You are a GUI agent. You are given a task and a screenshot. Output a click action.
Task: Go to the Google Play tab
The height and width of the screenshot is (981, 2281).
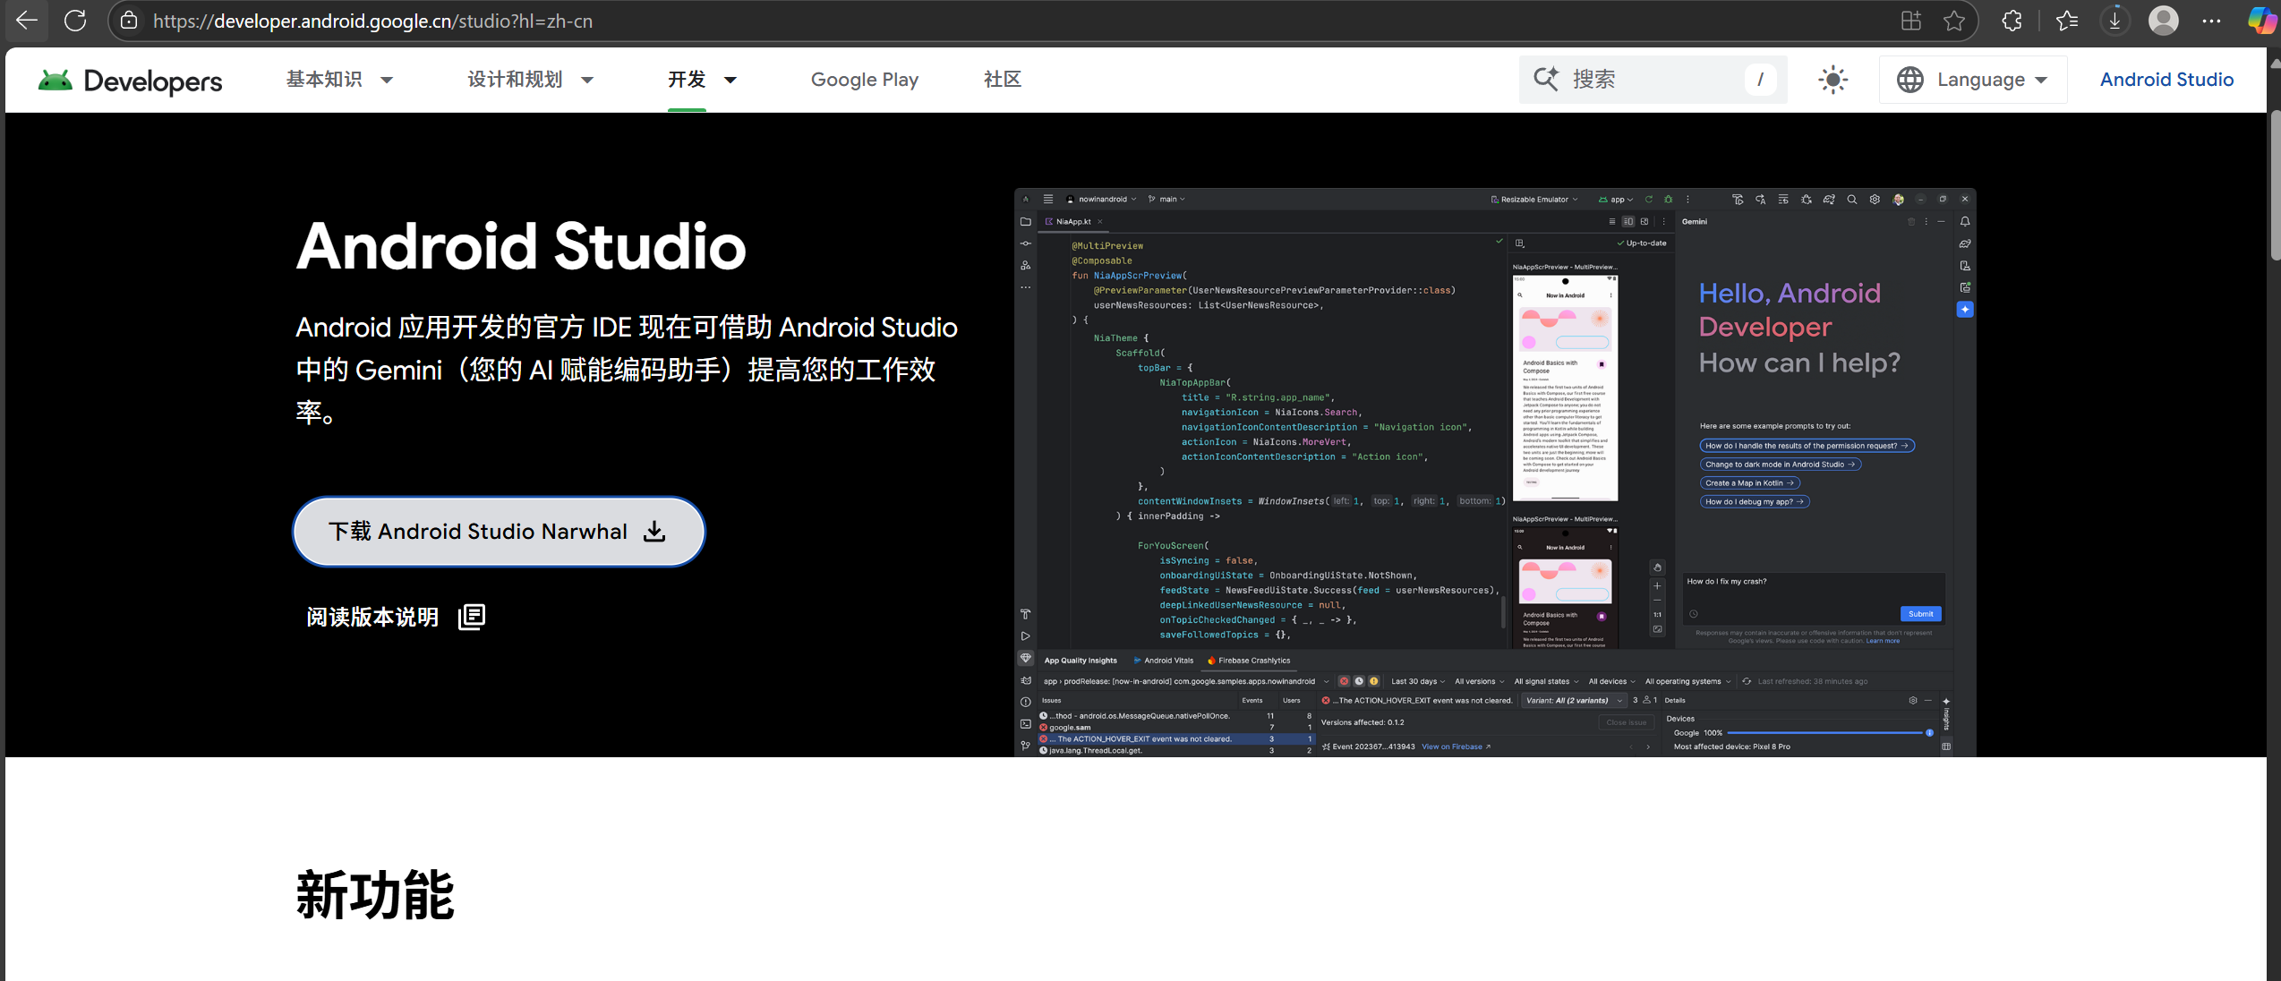864,80
